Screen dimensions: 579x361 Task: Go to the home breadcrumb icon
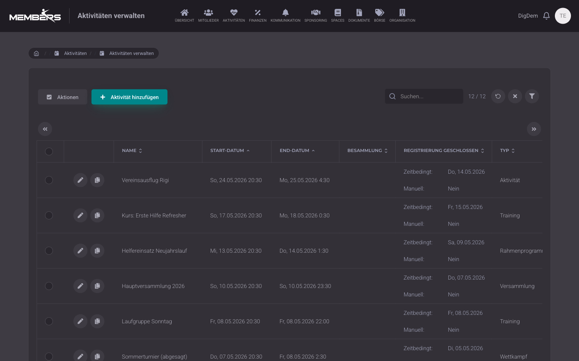click(36, 53)
